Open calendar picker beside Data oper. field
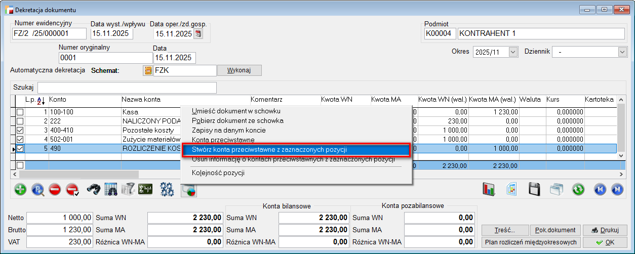 198,34
